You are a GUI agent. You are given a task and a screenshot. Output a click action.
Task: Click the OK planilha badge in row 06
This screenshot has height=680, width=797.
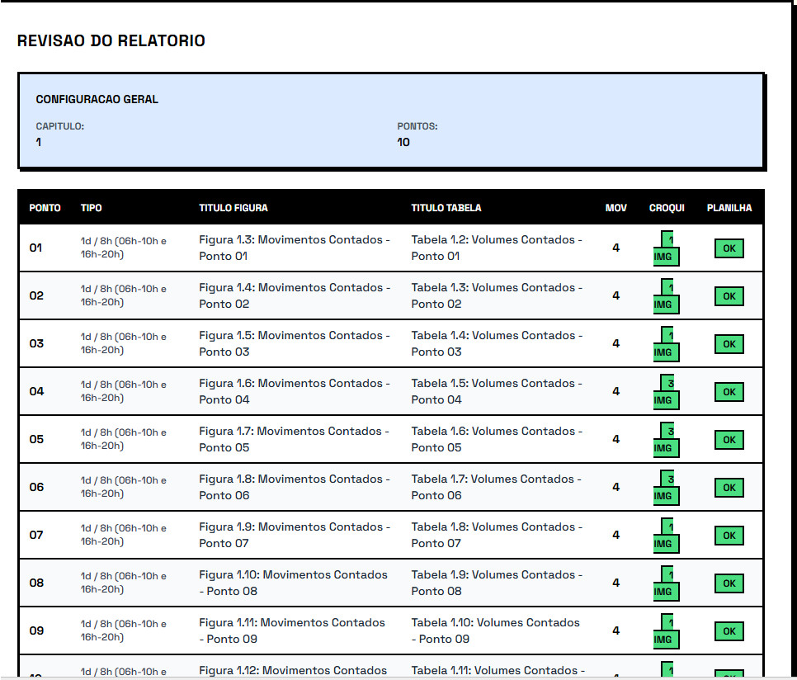pos(729,488)
